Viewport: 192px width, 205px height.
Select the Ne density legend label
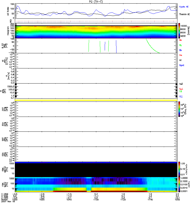pyautogui.click(x=181, y=55)
